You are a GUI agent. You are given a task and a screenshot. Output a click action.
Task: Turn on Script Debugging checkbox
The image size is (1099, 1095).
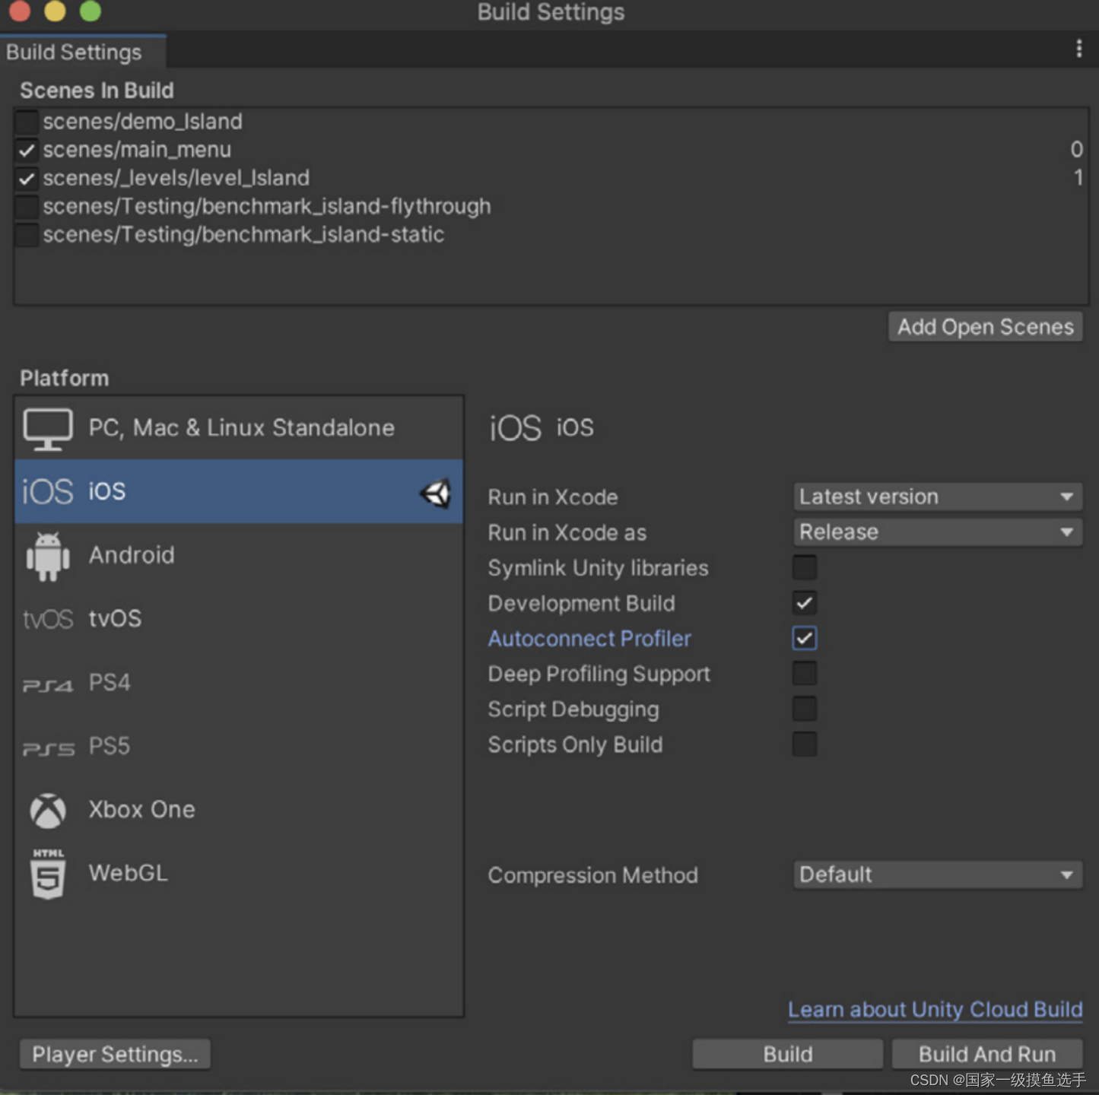pyautogui.click(x=804, y=709)
